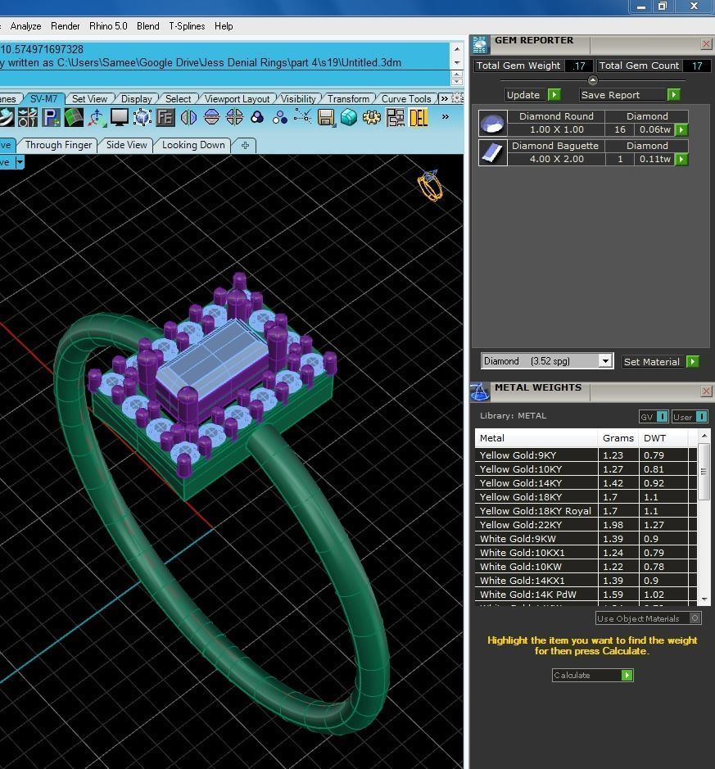The width and height of the screenshot is (715, 769).
Task: Click the Save Report button
Action: click(x=622, y=95)
